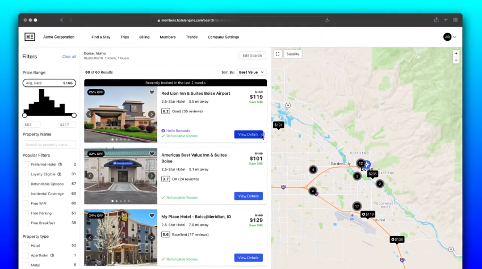Show the browser tab overview grid
This screenshot has width=482, height=269.
point(455,20)
